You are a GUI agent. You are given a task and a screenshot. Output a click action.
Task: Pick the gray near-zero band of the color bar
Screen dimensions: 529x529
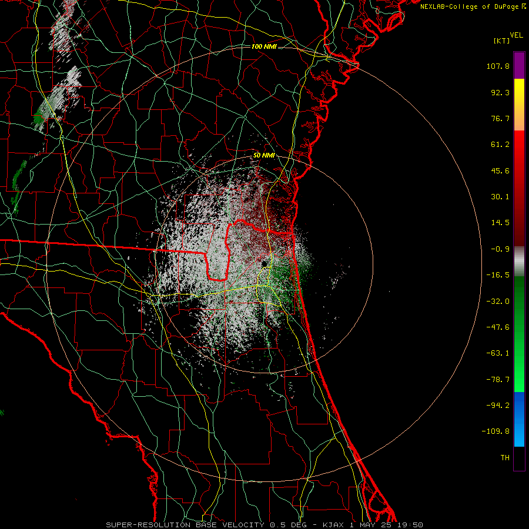click(519, 262)
